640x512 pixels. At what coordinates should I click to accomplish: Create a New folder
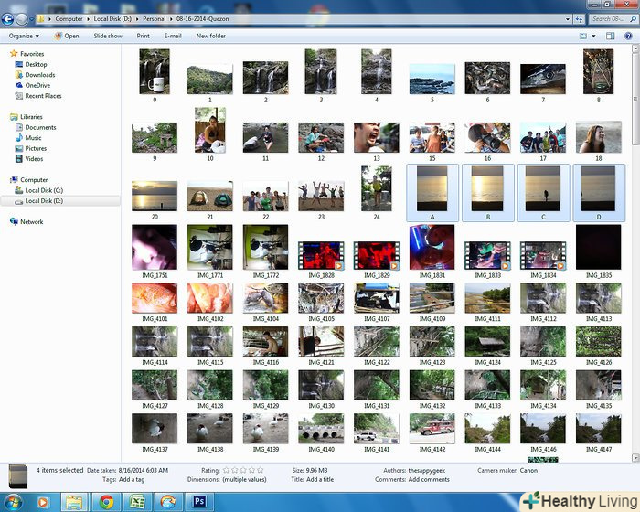coord(210,36)
